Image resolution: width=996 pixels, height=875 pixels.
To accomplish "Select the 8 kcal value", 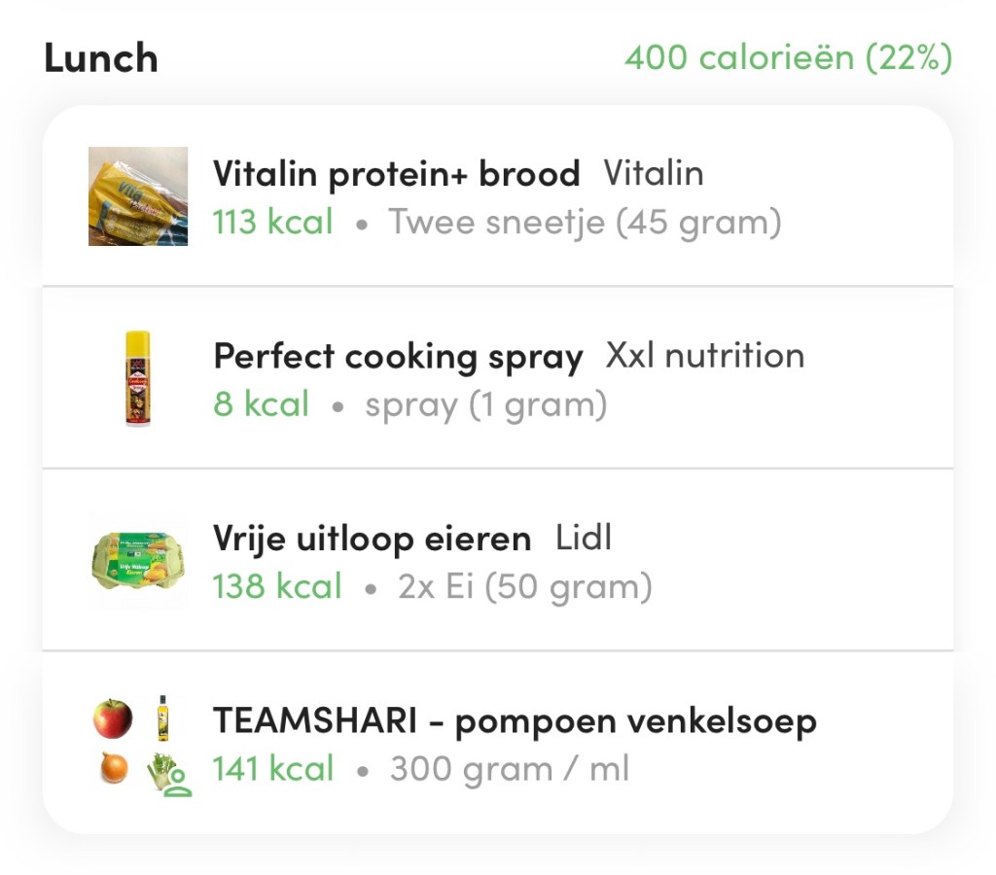I will [x=262, y=404].
